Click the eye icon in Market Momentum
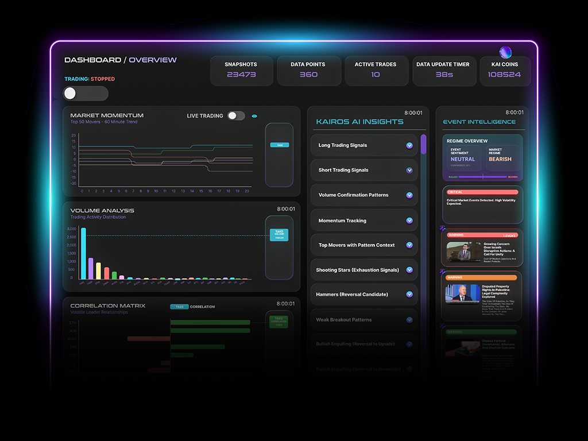The image size is (588, 441). pos(254,116)
